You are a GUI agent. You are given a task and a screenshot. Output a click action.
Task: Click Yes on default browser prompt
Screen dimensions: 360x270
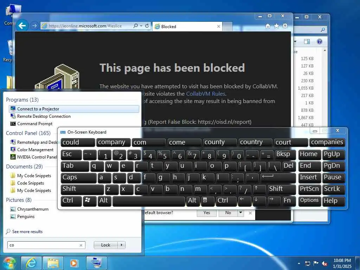click(x=207, y=213)
